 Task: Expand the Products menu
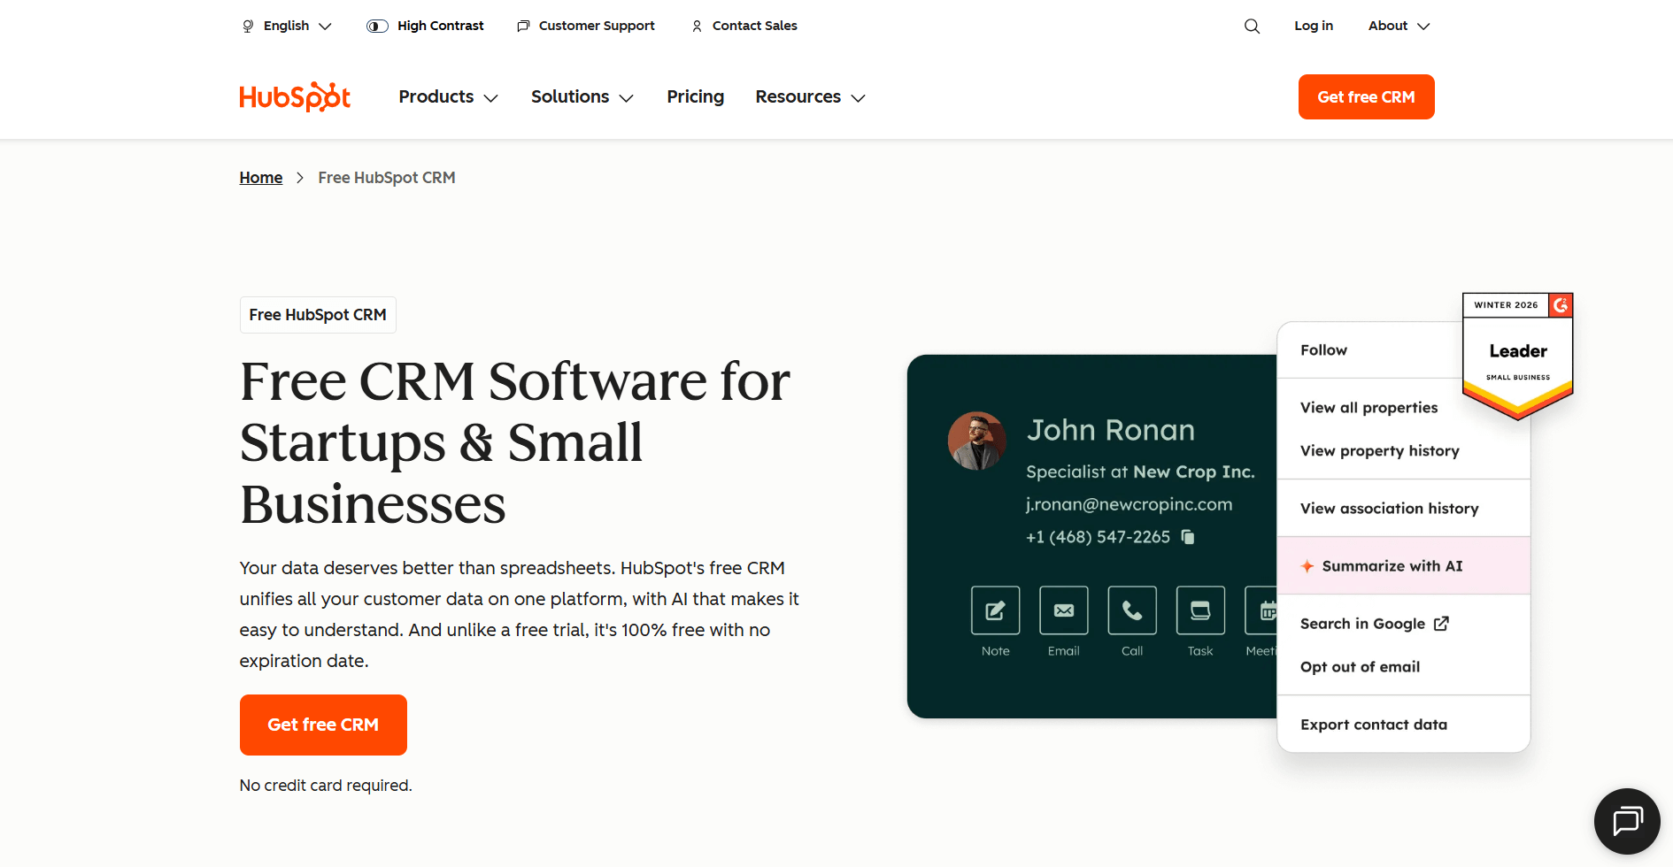[448, 96]
